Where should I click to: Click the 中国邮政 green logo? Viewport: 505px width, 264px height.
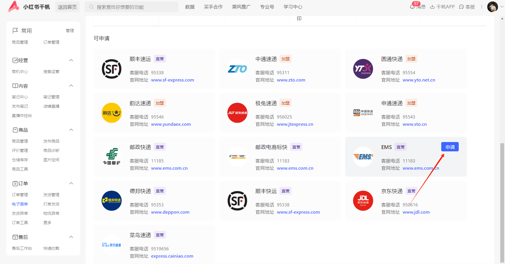pos(111,157)
